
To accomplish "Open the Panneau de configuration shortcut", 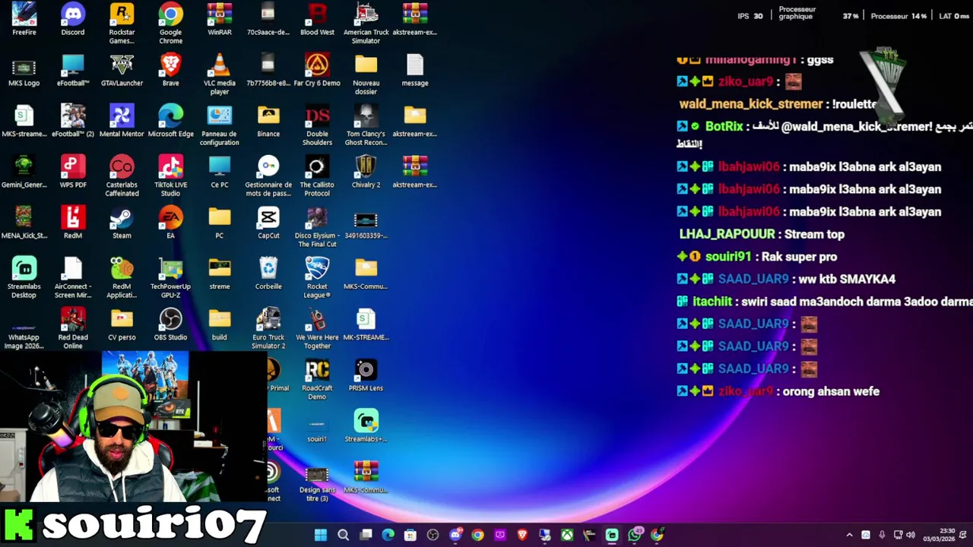I will click(x=220, y=125).
